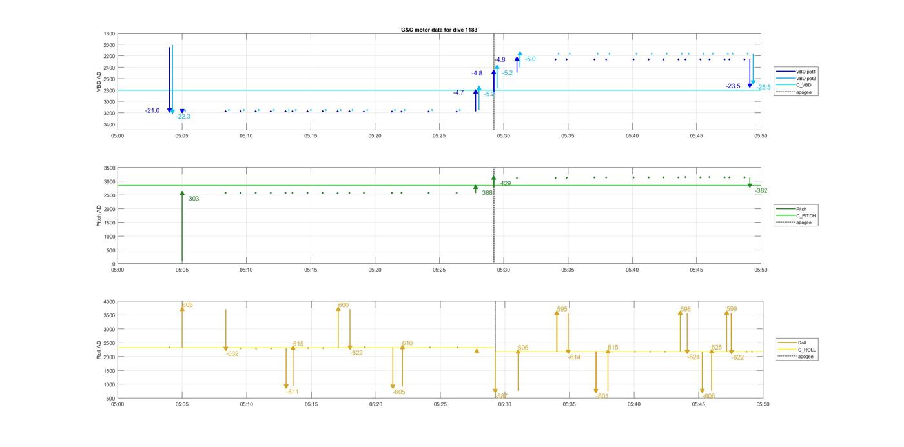904x447 pixels.
Task: Click 'apogee' in the Pitch plot legend
Action: [x=794, y=223]
